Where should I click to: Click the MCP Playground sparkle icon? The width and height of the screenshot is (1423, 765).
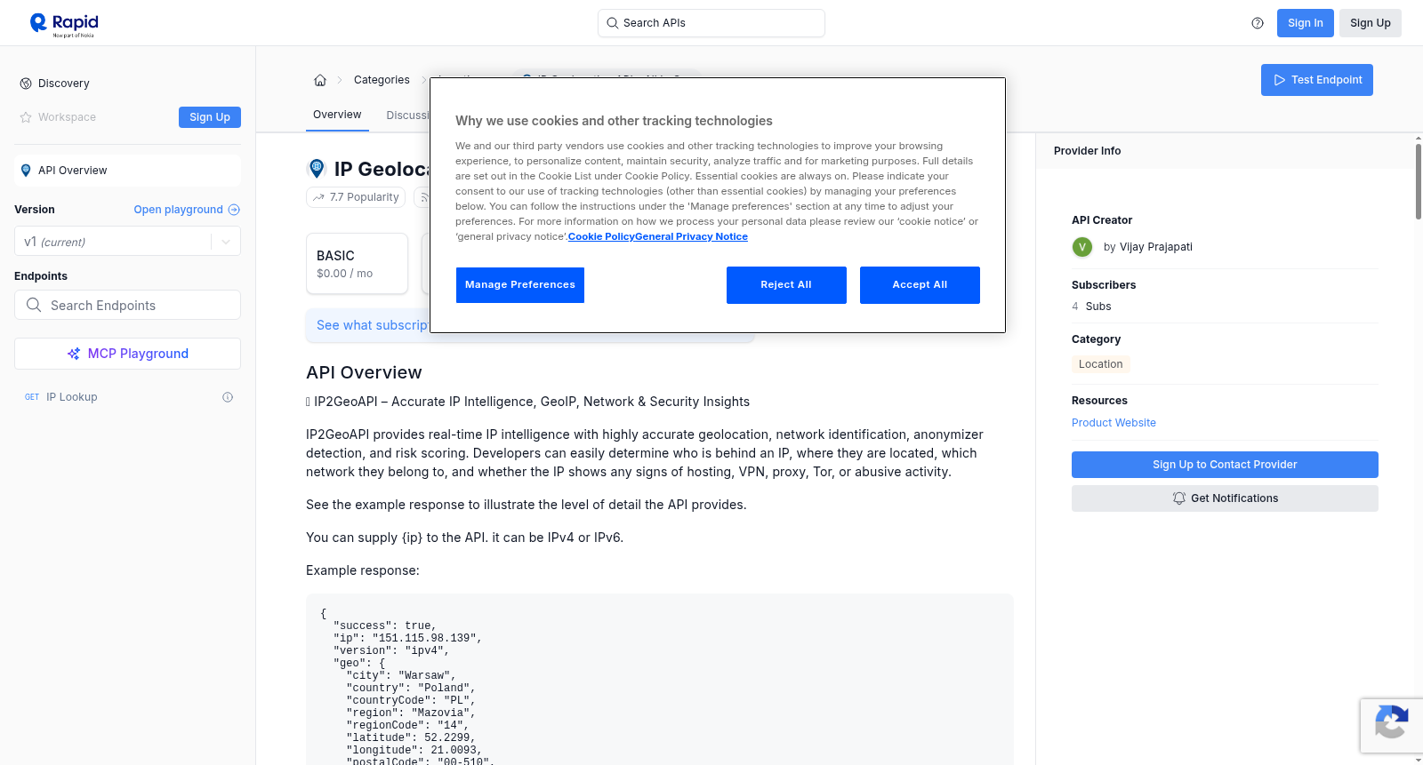point(74,354)
